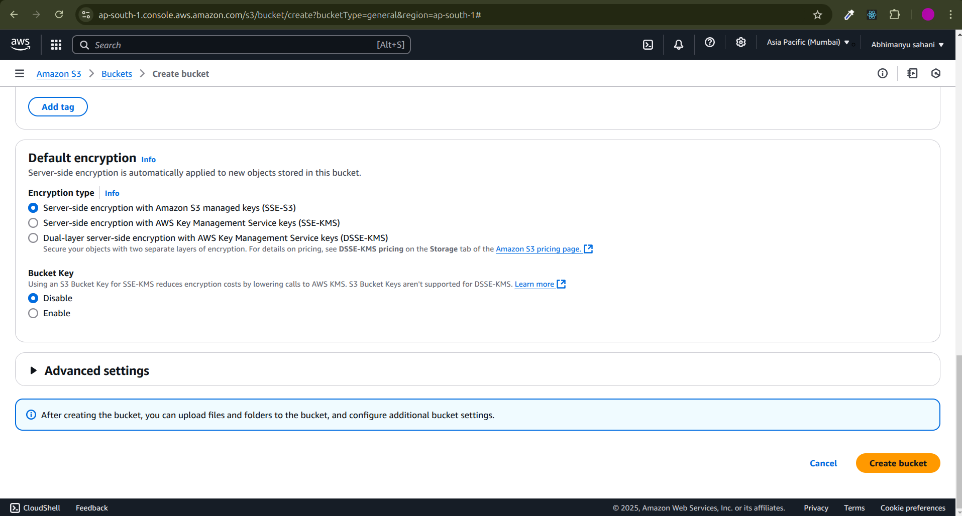Image resolution: width=962 pixels, height=516 pixels.
Task: Open Cookie preferences in footer
Action: coord(913,508)
